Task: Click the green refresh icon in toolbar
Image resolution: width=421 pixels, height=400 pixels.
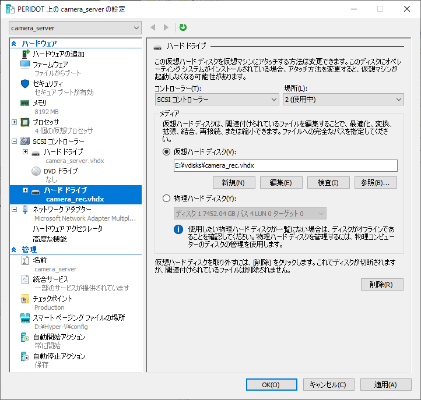Action: pos(183,27)
